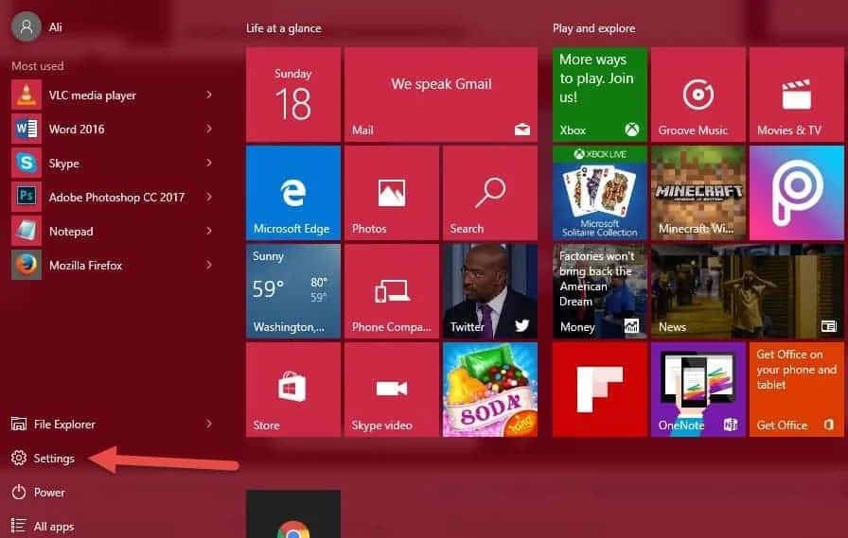This screenshot has height=538, width=848.
Task: Click the Ali user account button
Action: pos(38,26)
